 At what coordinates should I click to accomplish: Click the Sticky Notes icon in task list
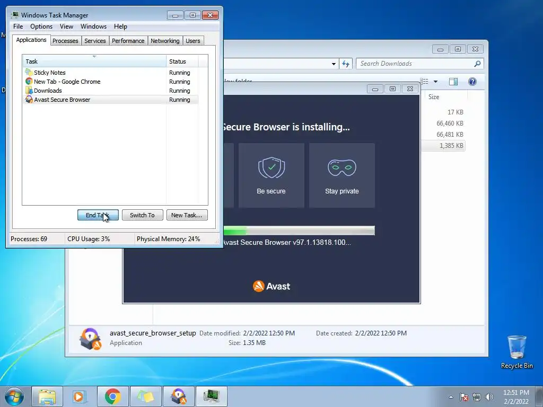point(29,72)
